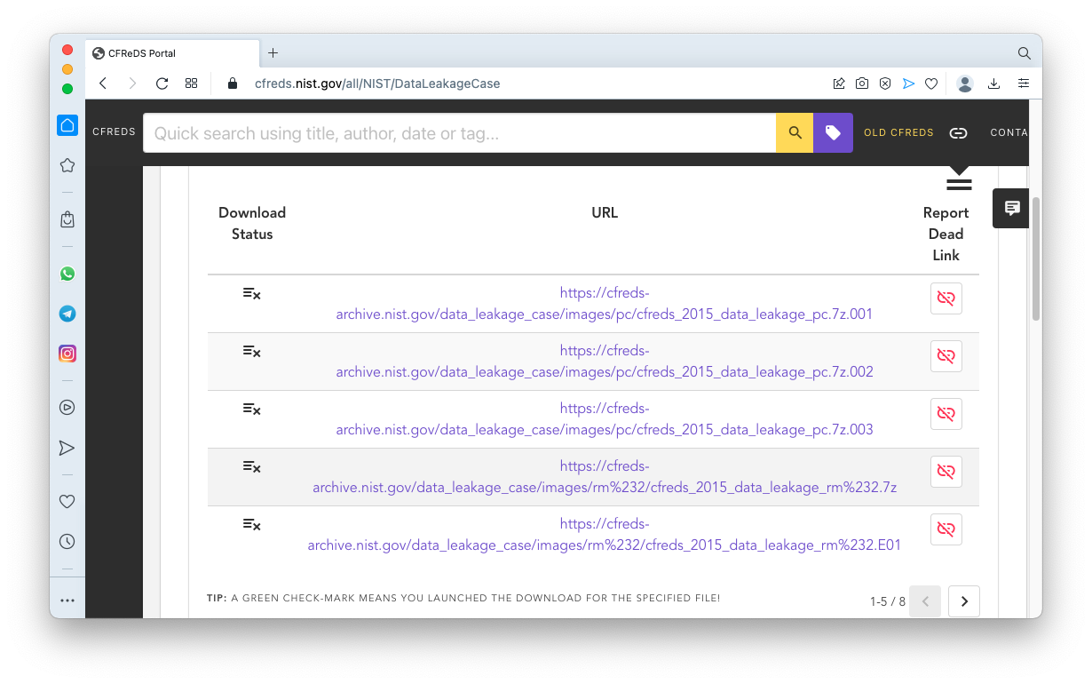
Task: Open the feedback chat icon
Action: click(1011, 209)
